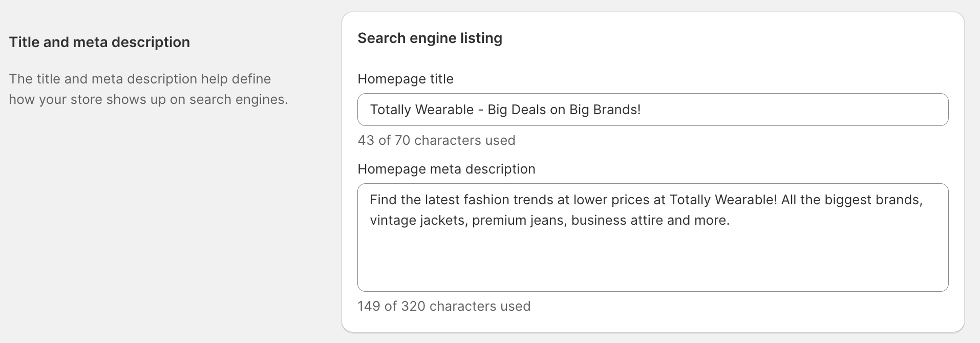The height and width of the screenshot is (343, 980).
Task: Click the "Homepage title" field label
Action: pyautogui.click(x=405, y=79)
